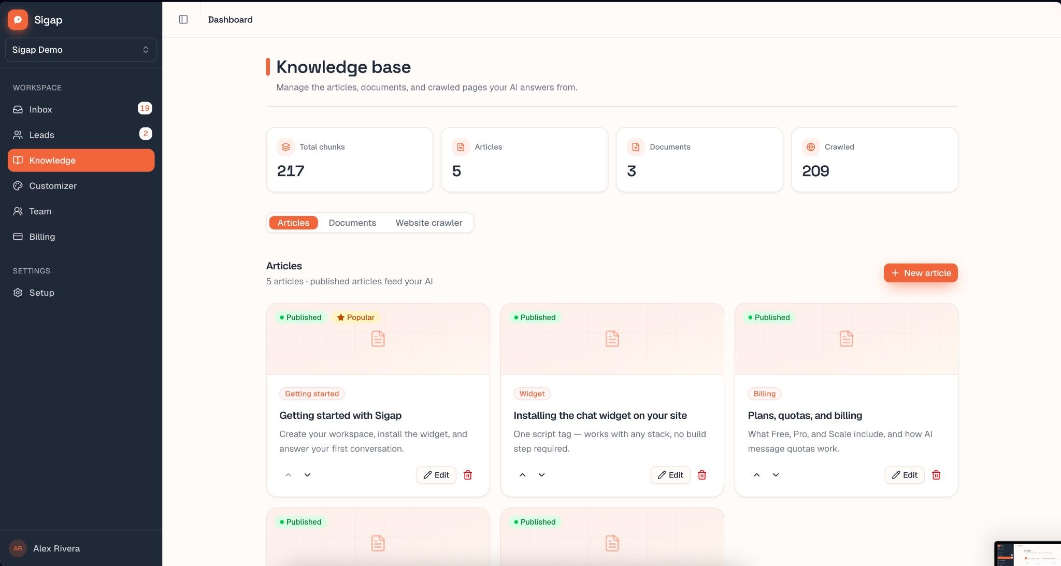Click the Widget category tag

(x=532, y=394)
